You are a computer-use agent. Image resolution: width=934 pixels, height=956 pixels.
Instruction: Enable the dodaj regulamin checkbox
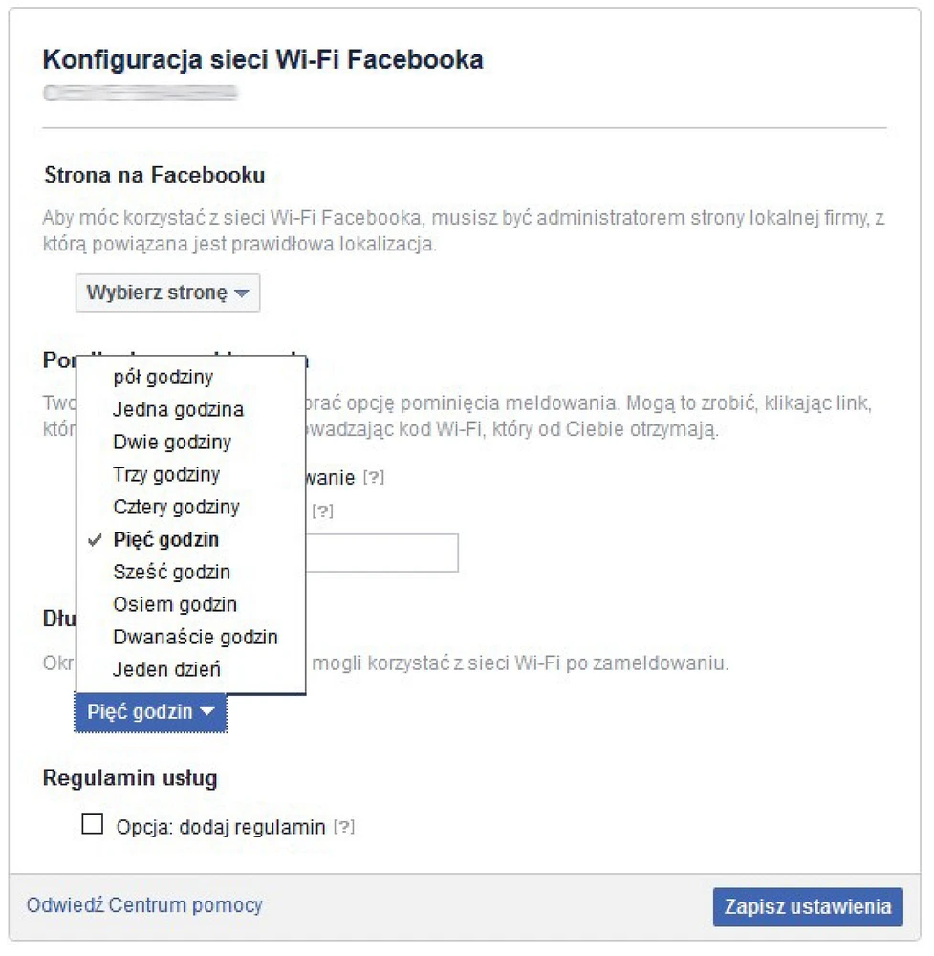coord(93,824)
